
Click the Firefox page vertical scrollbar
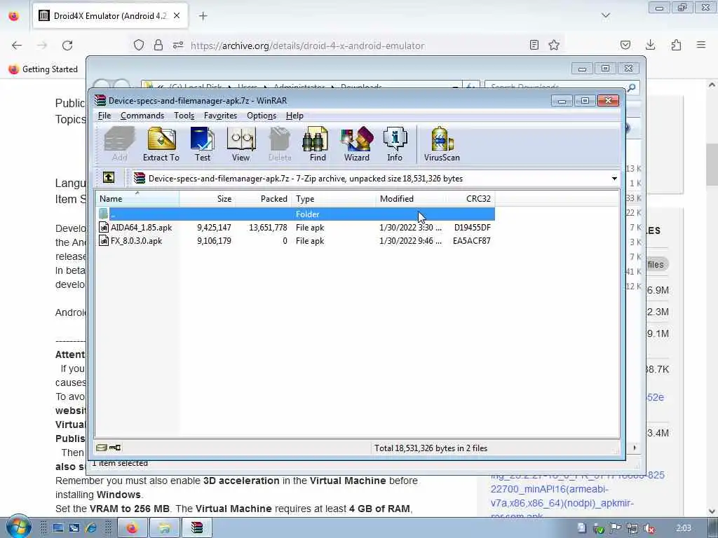point(712,165)
